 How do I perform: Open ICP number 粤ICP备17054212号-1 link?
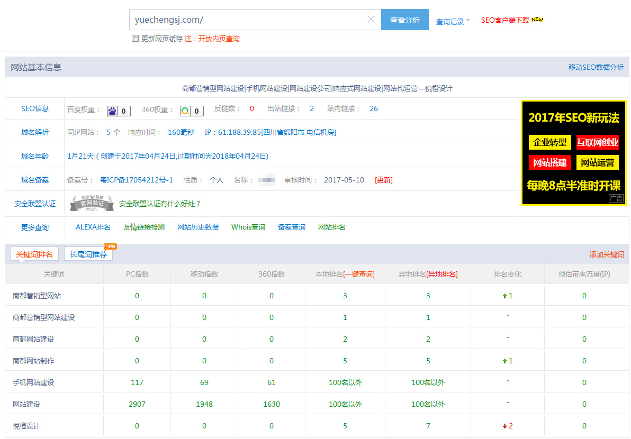click(x=137, y=180)
